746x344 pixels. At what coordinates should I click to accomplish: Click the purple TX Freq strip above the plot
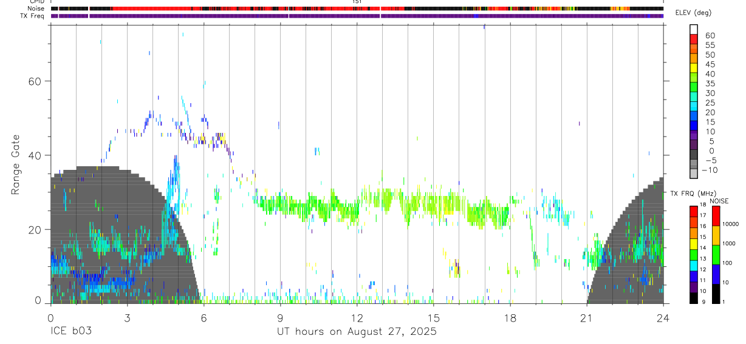click(357, 16)
